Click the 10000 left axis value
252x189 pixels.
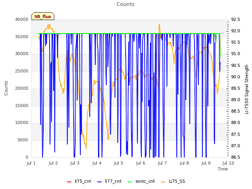coord(22,123)
